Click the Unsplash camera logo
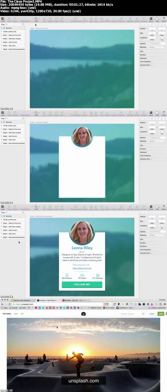The image size is (167, 392). pos(83,314)
